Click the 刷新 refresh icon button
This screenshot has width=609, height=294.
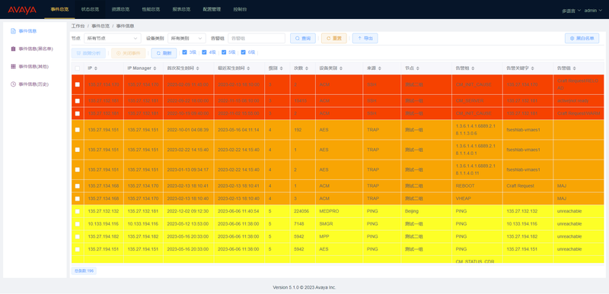pos(164,53)
